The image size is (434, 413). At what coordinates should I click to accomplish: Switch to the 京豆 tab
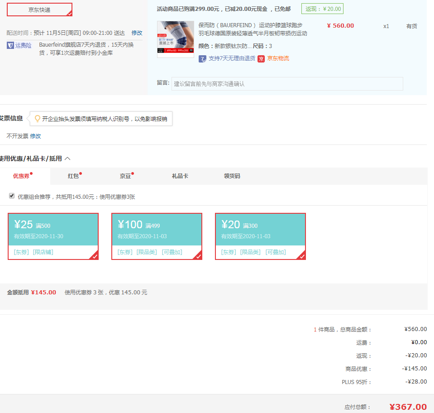pyautogui.click(x=125, y=176)
